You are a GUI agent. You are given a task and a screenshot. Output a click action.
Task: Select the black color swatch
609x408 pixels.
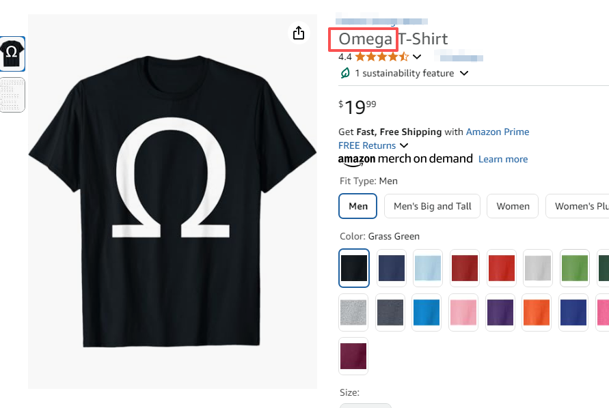point(354,268)
